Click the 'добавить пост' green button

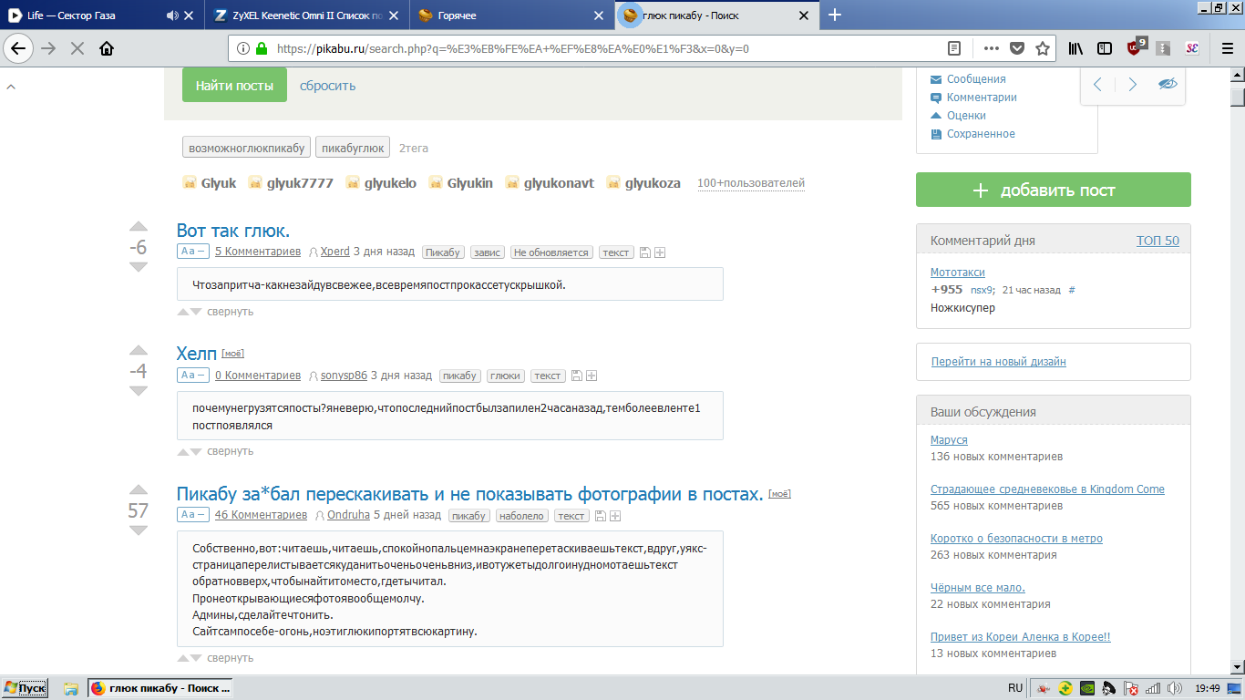(1053, 190)
